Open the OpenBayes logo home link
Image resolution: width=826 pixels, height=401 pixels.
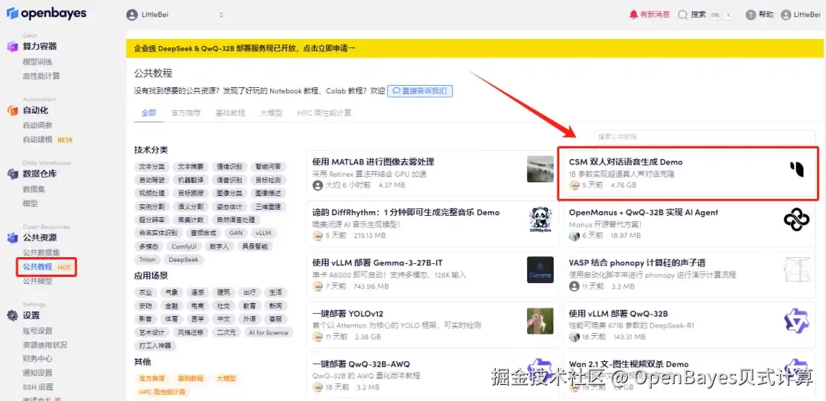pos(47,14)
